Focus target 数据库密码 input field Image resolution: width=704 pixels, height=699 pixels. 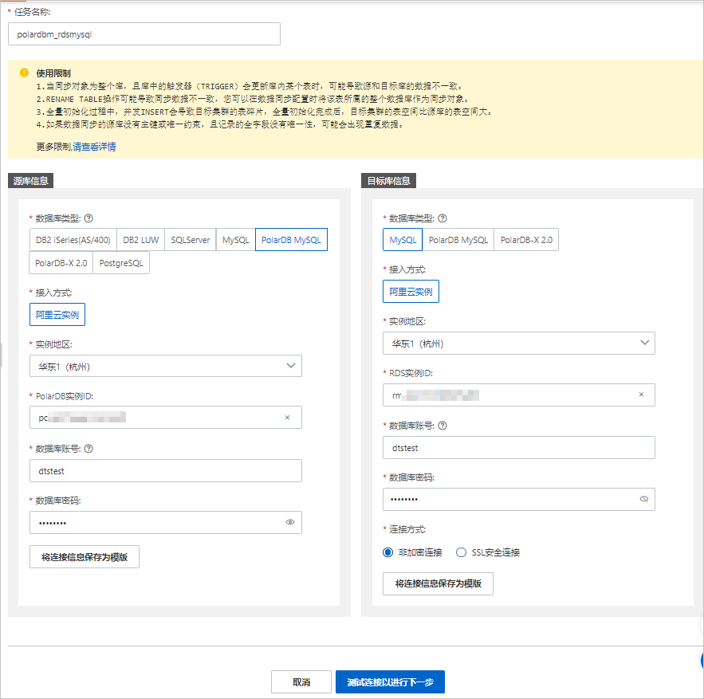518,499
